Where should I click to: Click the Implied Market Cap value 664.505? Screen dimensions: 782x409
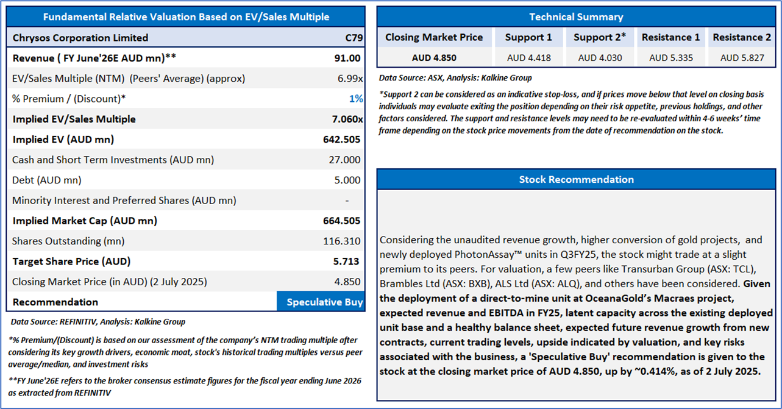[x=342, y=221]
